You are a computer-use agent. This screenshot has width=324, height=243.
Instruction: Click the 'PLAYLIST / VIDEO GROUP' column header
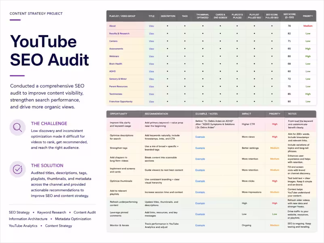pyautogui.click(x=122, y=16)
